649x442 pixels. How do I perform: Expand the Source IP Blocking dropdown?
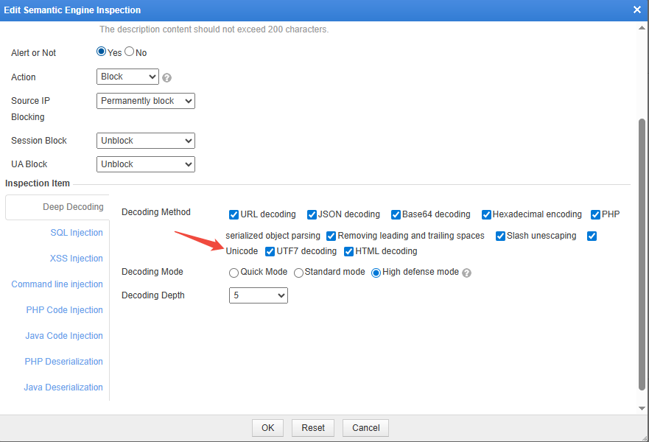(x=146, y=101)
